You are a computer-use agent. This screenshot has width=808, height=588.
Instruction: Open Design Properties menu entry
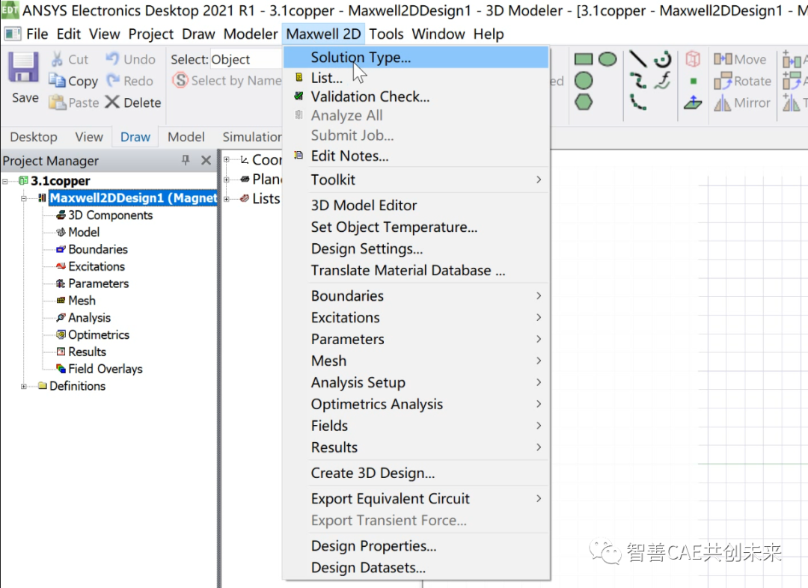tap(417, 546)
